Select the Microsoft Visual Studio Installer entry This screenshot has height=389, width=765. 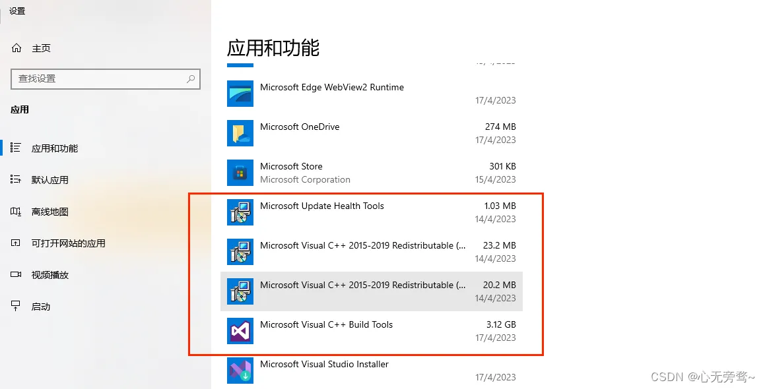pos(372,371)
